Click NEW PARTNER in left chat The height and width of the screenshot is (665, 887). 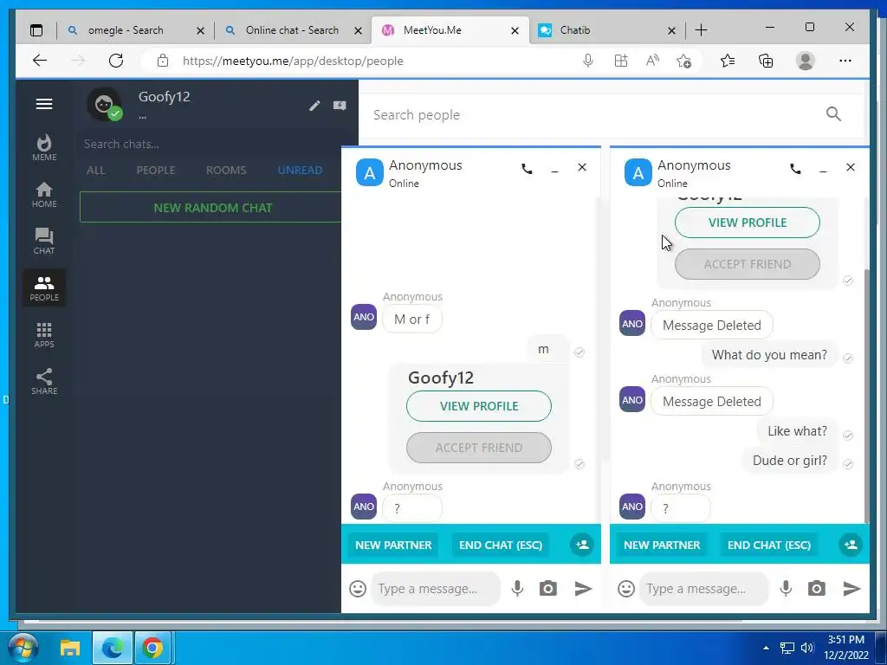coord(393,546)
